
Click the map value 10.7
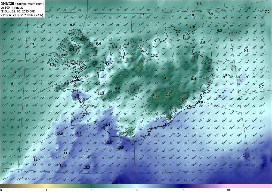pyautogui.click(x=221, y=96)
